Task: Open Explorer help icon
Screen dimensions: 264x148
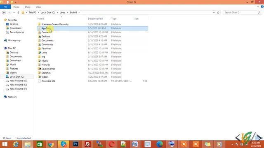Action: click(262, 7)
